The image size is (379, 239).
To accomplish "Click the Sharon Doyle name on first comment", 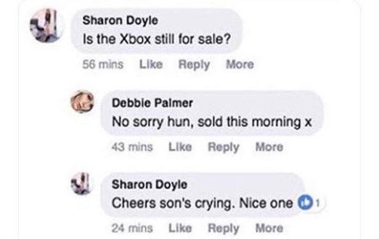I will pos(120,21).
